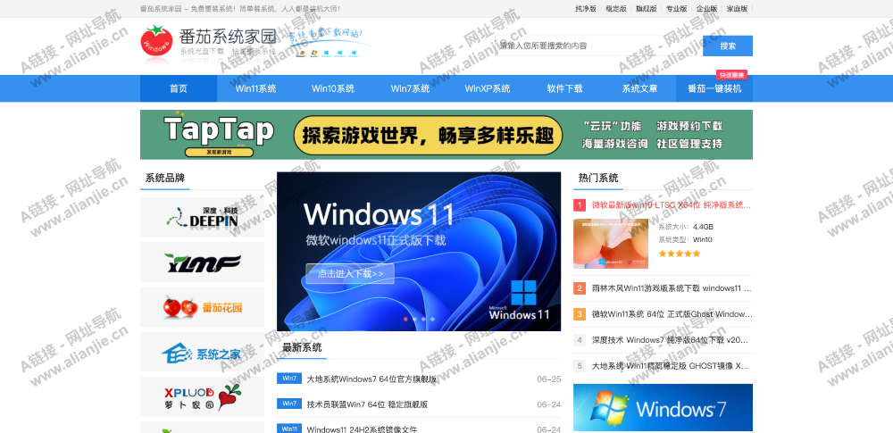Open the TapTap advertisement banner
Viewport: 893px width, 433px height.
coord(446,135)
